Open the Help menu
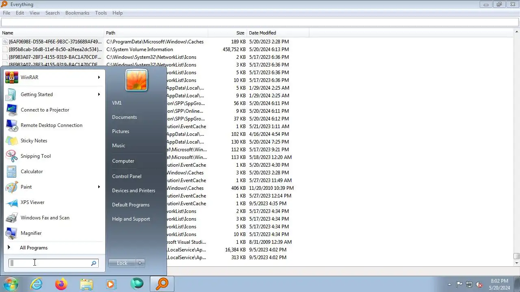Image resolution: width=520 pixels, height=292 pixels. point(117,13)
